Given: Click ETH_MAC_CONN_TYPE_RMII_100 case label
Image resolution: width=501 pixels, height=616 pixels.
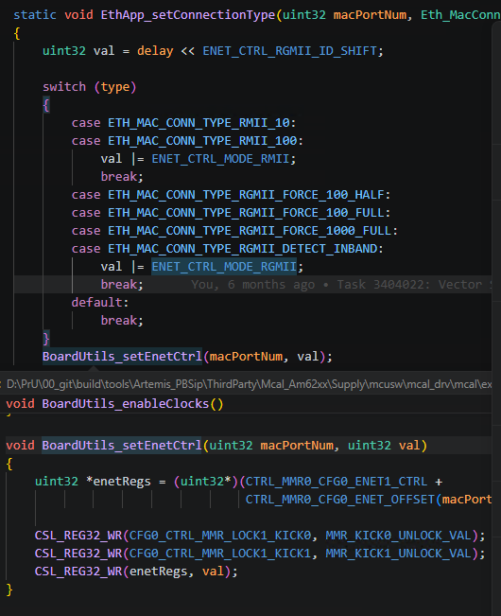Looking at the screenshot, I should [x=202, y=141].
